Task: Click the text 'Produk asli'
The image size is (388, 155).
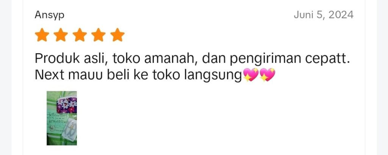Action: click(x=70, y=59)
